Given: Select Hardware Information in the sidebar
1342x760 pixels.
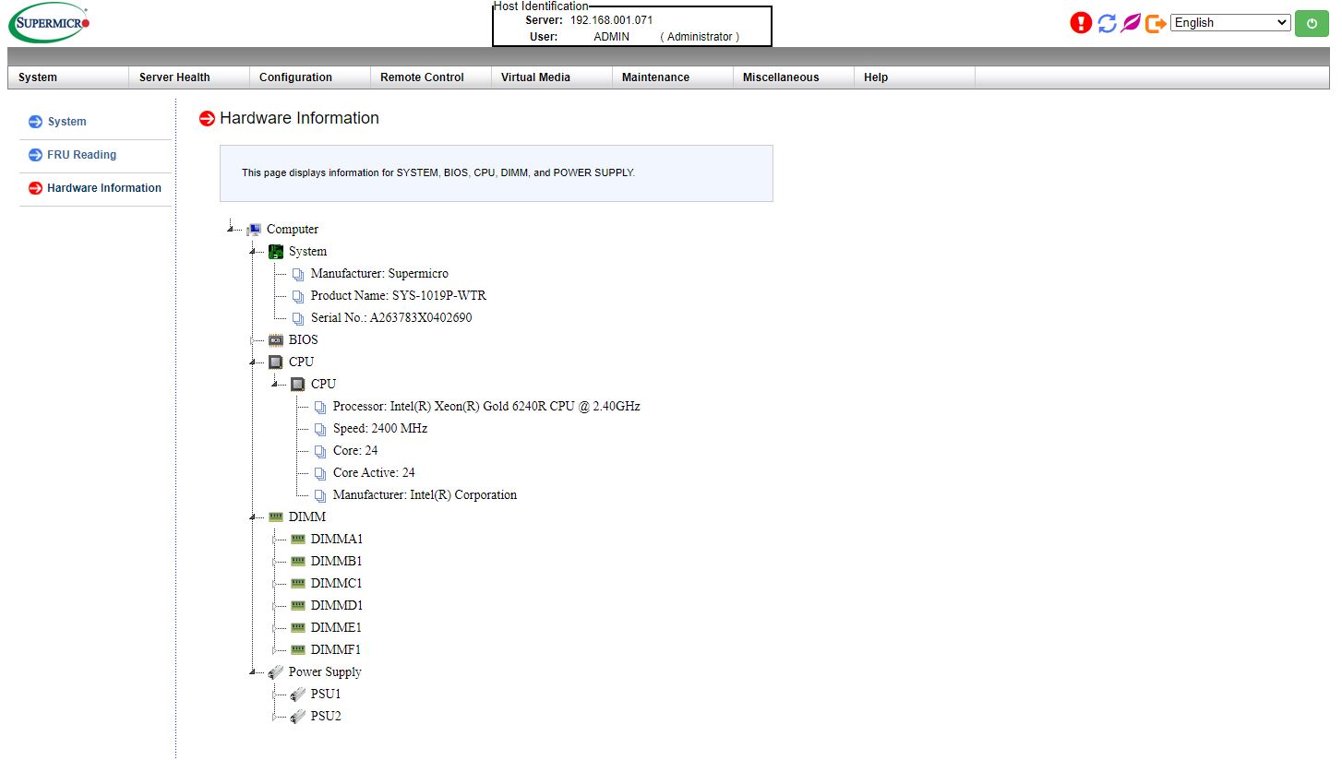Looking at the screenshot, I should point(104,188).
